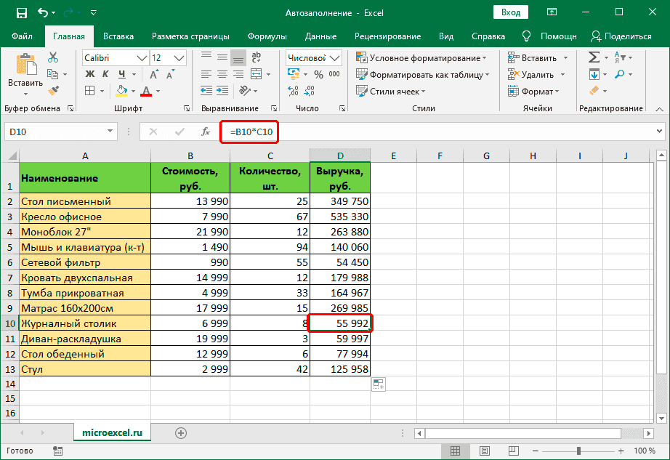Click the AutoSum sigma icon
Viewport: 670px width, 460px height.
[x=593, y=57]
